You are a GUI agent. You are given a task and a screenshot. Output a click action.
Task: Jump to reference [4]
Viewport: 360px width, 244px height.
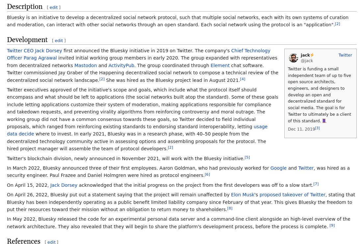click(243, 79)
